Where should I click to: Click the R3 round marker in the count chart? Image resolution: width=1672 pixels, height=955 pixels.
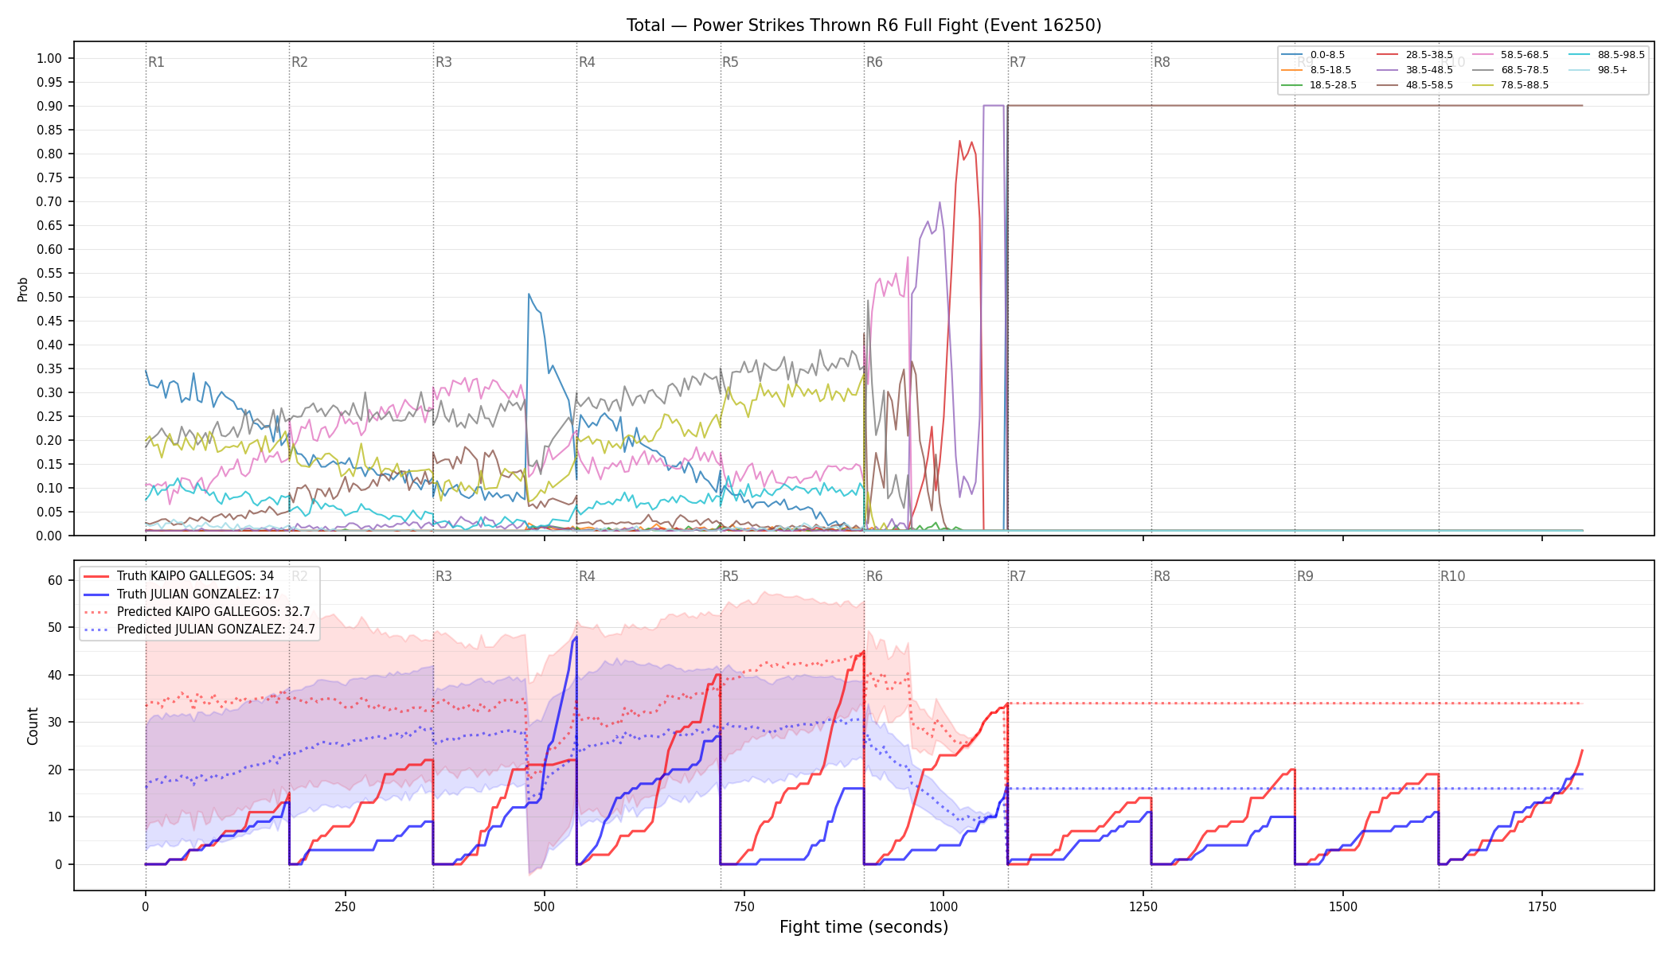pyautogui.click(x=443, y=576)
